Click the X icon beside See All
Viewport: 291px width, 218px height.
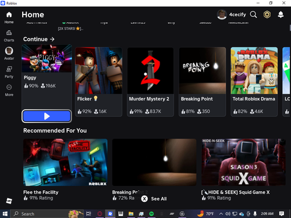144,199
